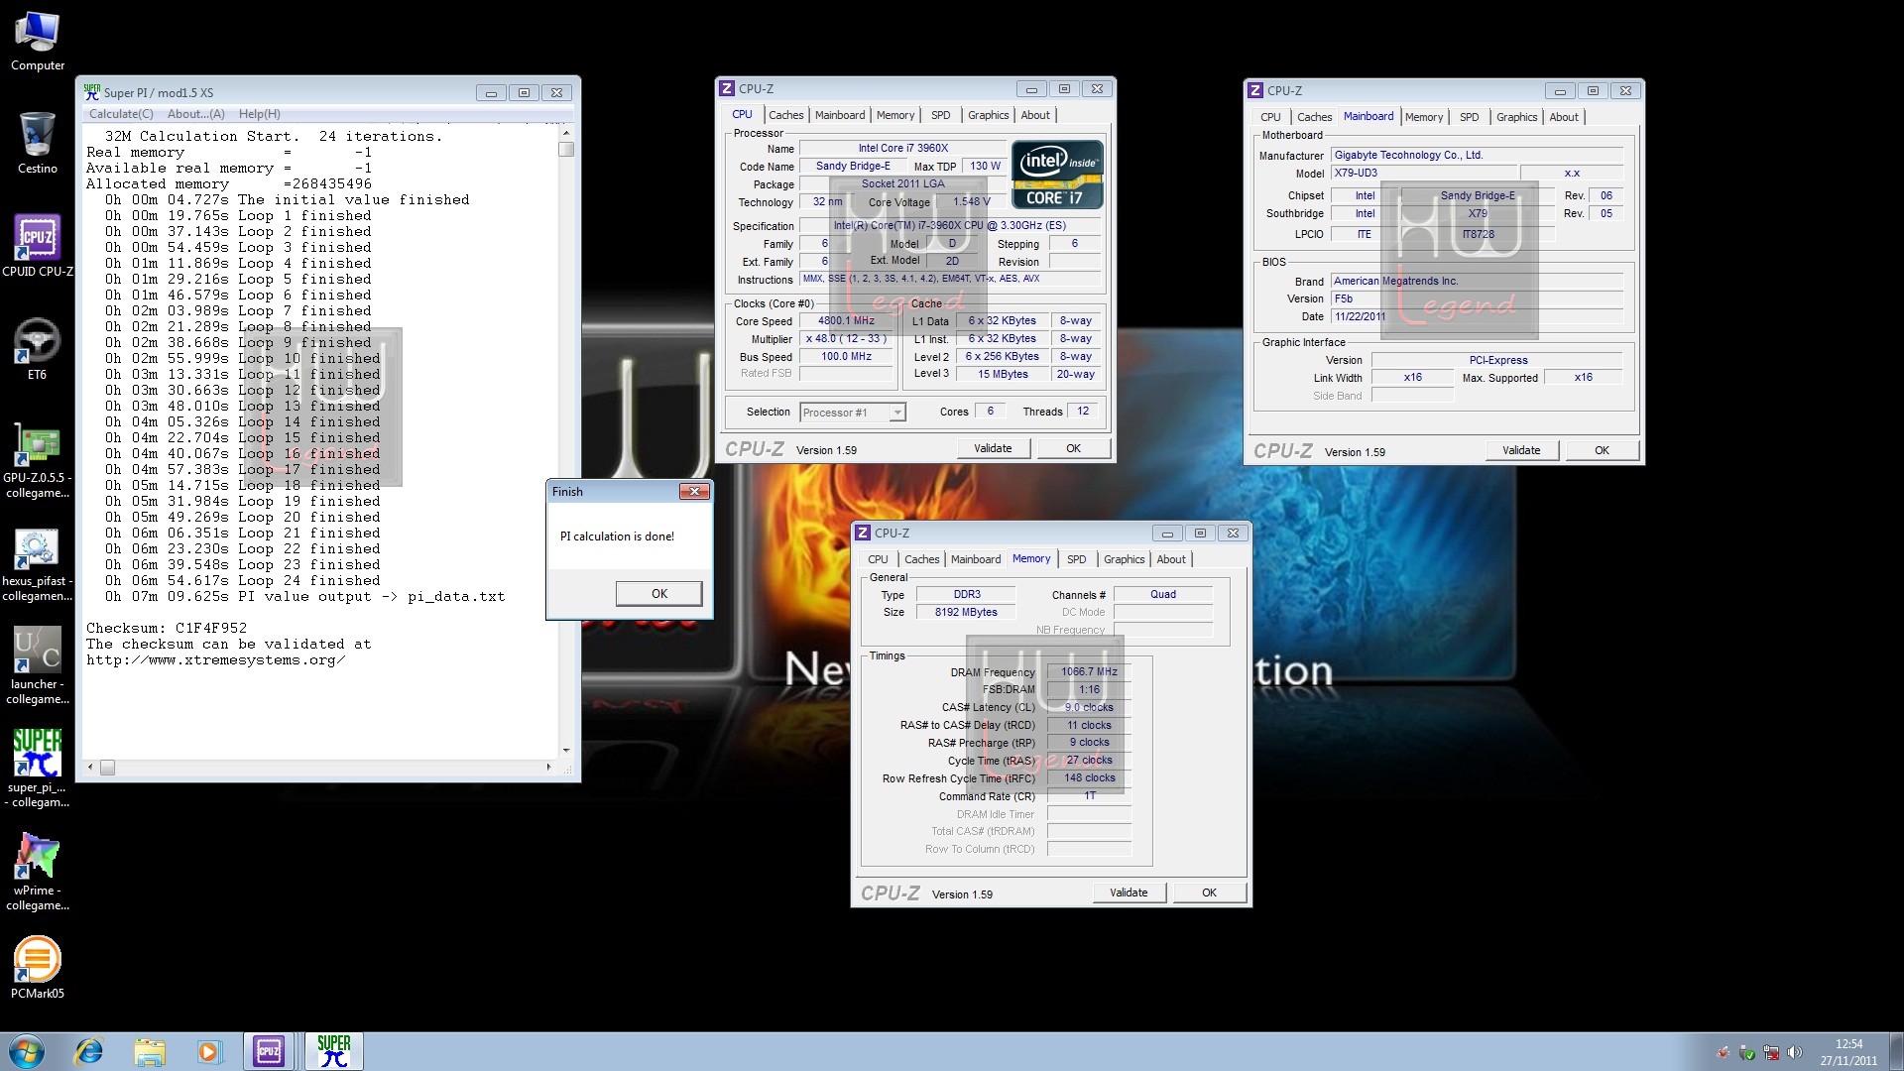1904x1071 pixels.
Task: Launch PCMark05 desktop icon
Action: 37,968
